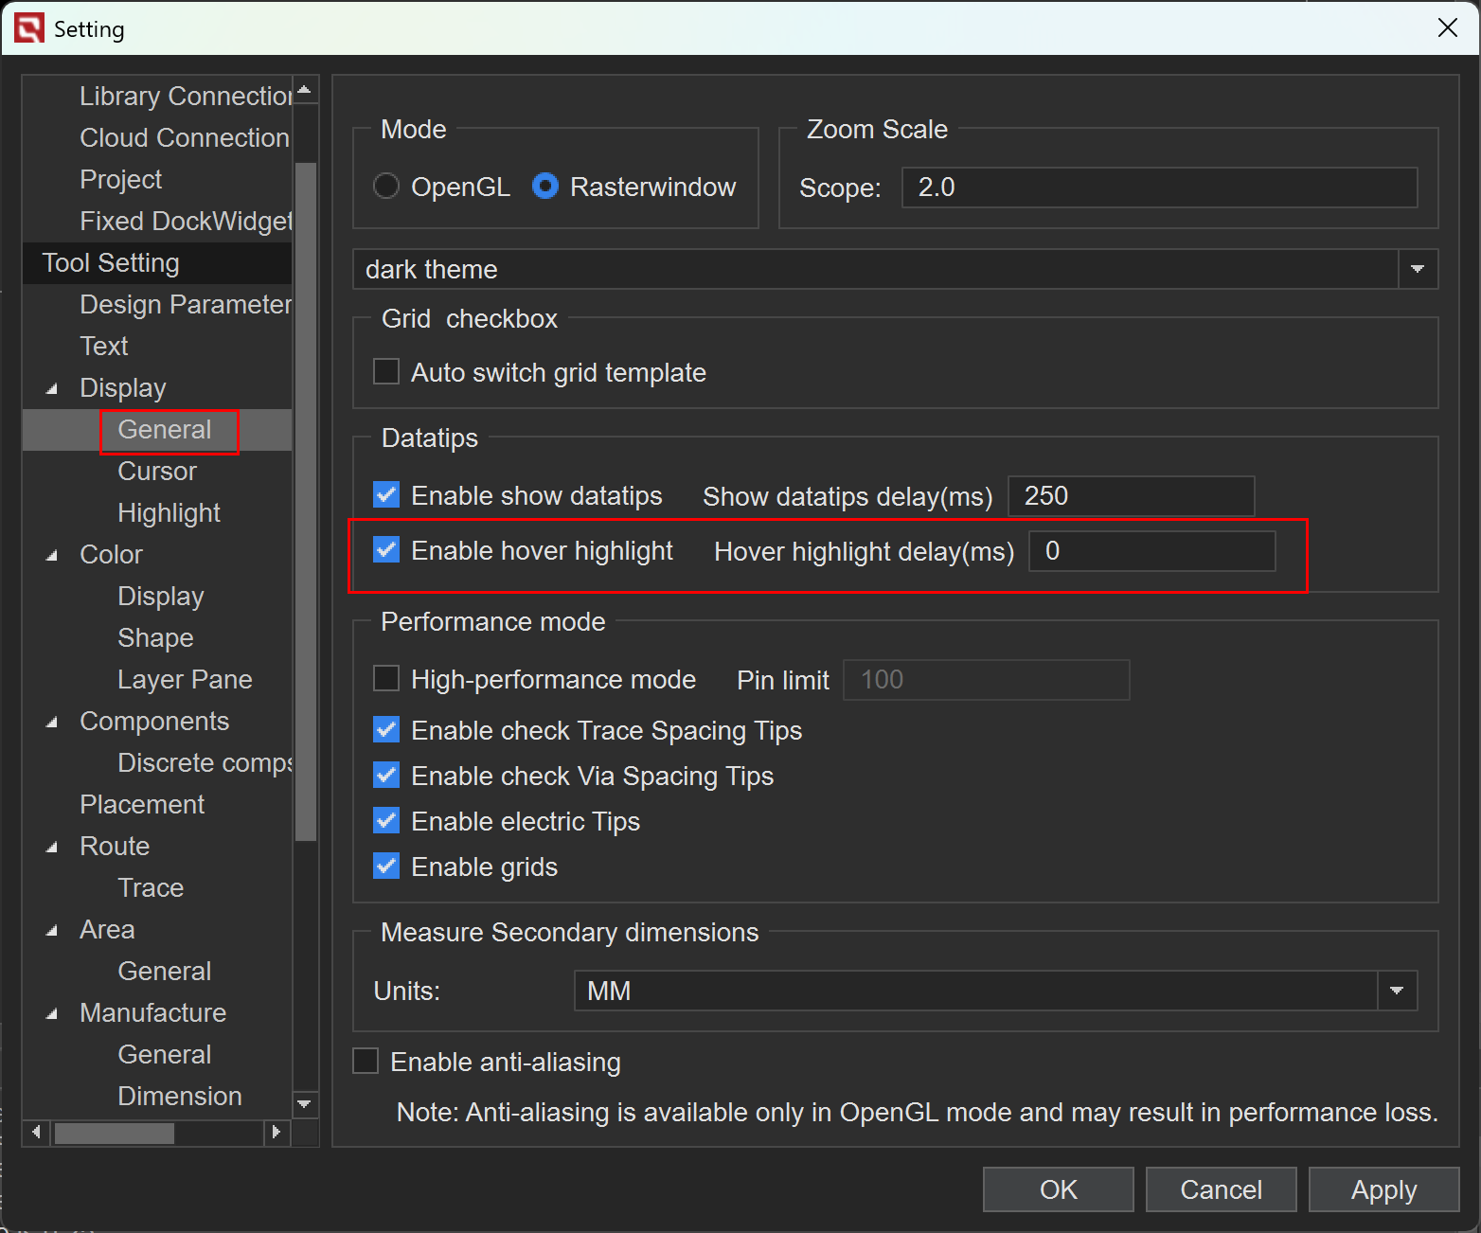Click the sidebar scroll down arrow

point(305,1104)
